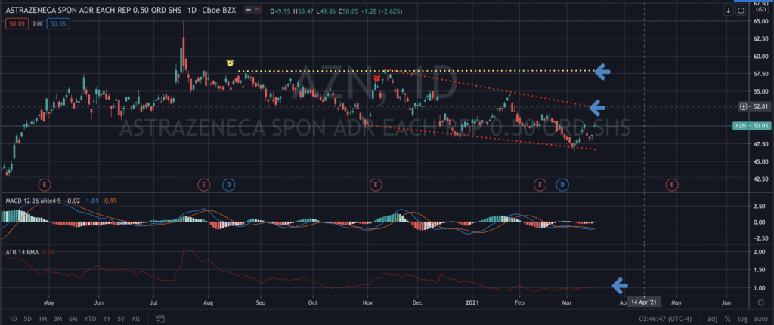The width and height of the screenshot is (774, 325).
Task: Click the dash toggle icon next to Cboe BZX
Action: click(249, 11)
